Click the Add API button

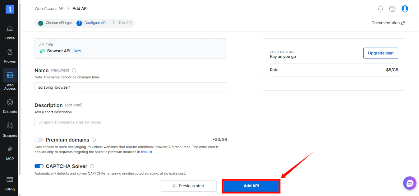click(x=251, y=186)
